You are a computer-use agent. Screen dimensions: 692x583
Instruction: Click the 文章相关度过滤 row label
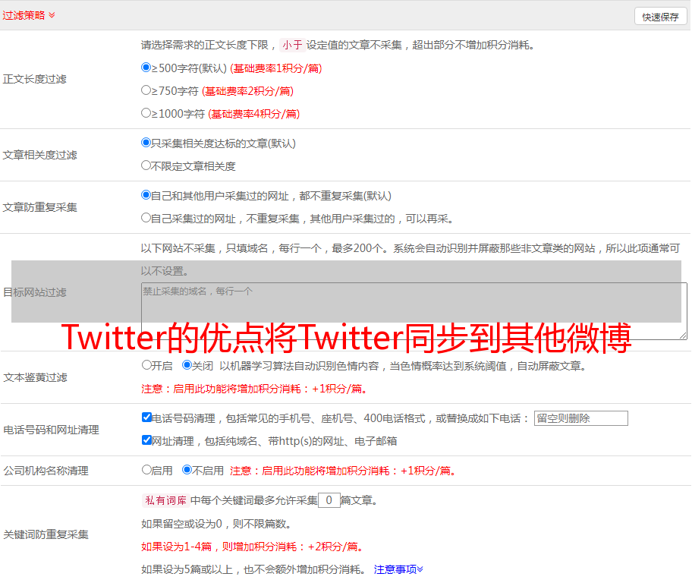pyautogui.click(x=39, y=155)
